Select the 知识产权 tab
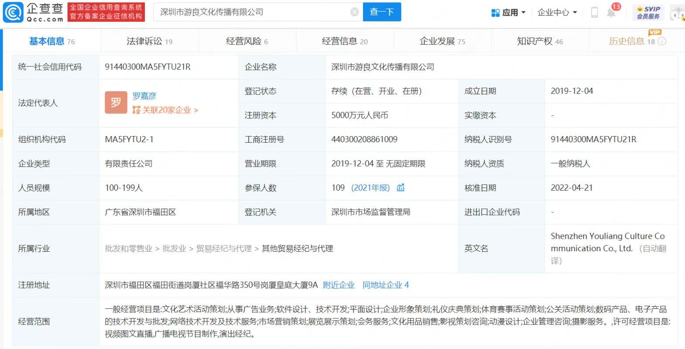Screen dimensions: 685x349 [x=540, y=41]
